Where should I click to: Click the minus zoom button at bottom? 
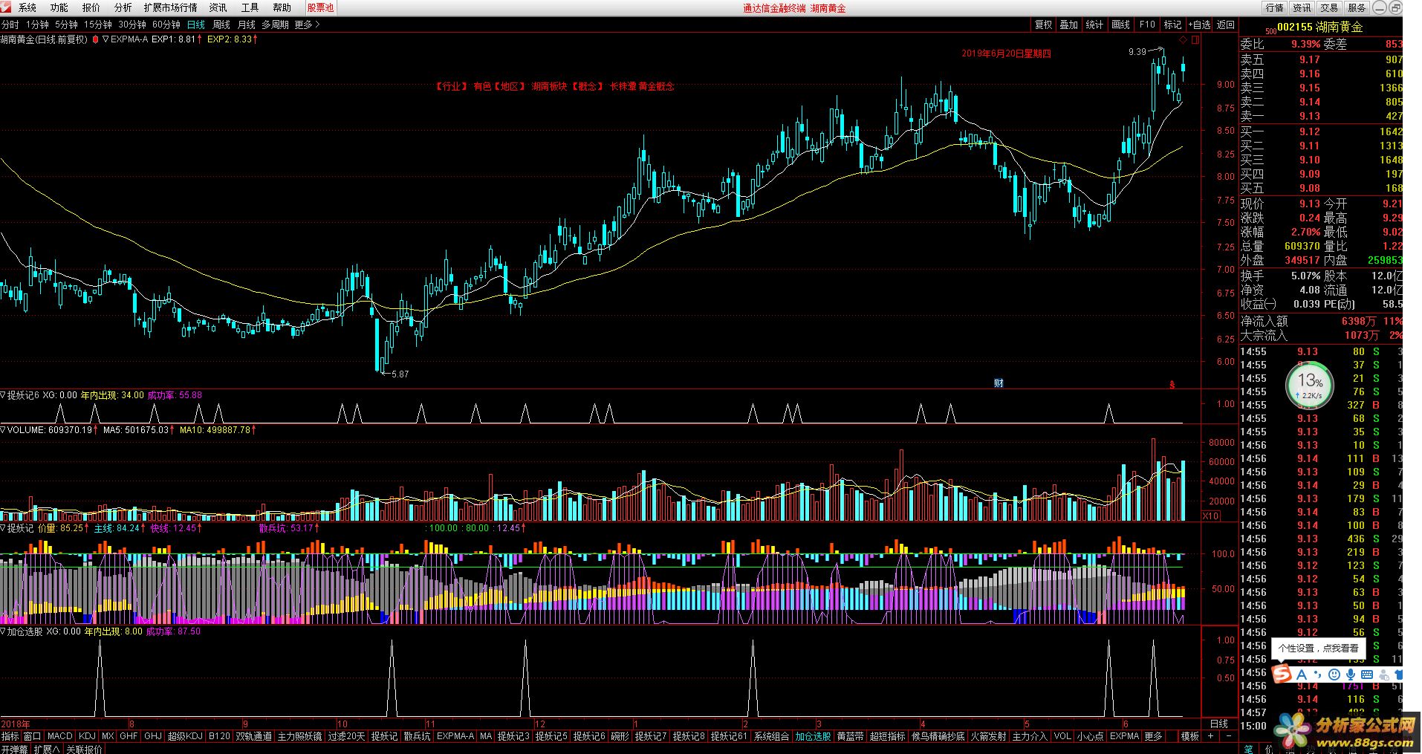click(x=1229, y=736)
